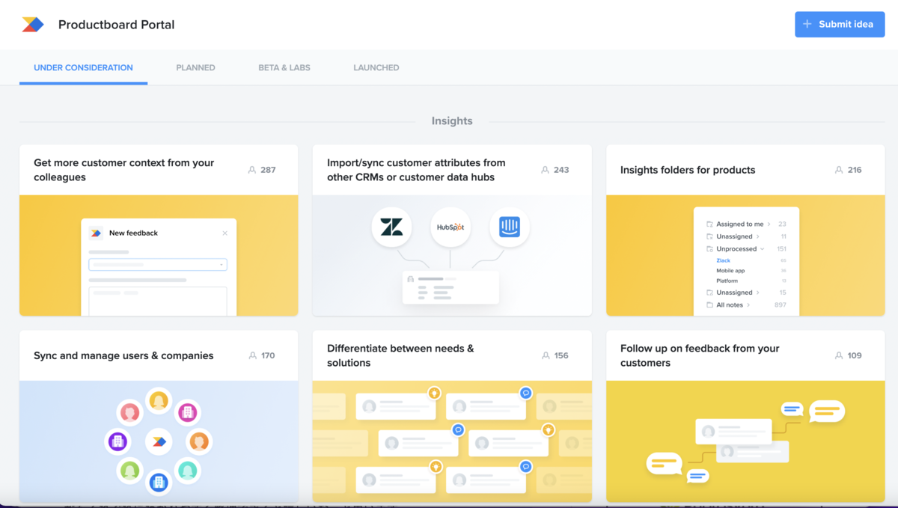Click 'Platform' entry in folder illustration
The image size is (898, 508).
(727, 281)
